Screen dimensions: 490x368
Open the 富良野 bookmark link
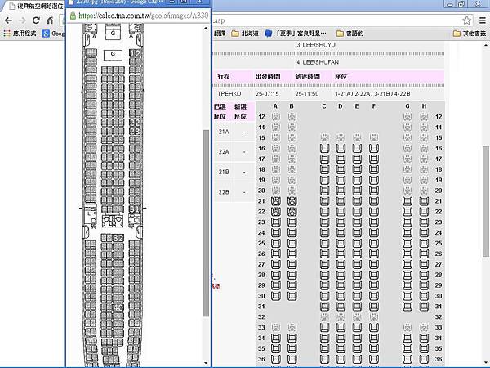pyautogui.click(x=296, y=34)
